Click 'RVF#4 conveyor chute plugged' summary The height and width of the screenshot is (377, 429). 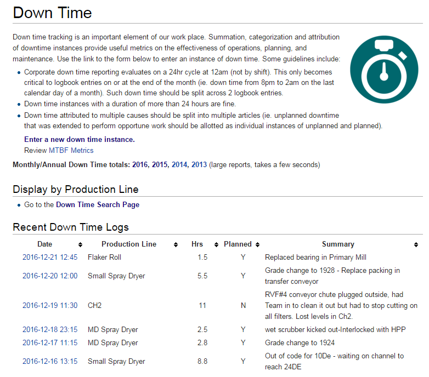[341, 305]
